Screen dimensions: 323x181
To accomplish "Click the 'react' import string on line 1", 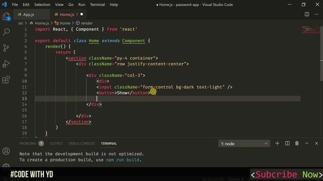I will click(x=129, y=29).
